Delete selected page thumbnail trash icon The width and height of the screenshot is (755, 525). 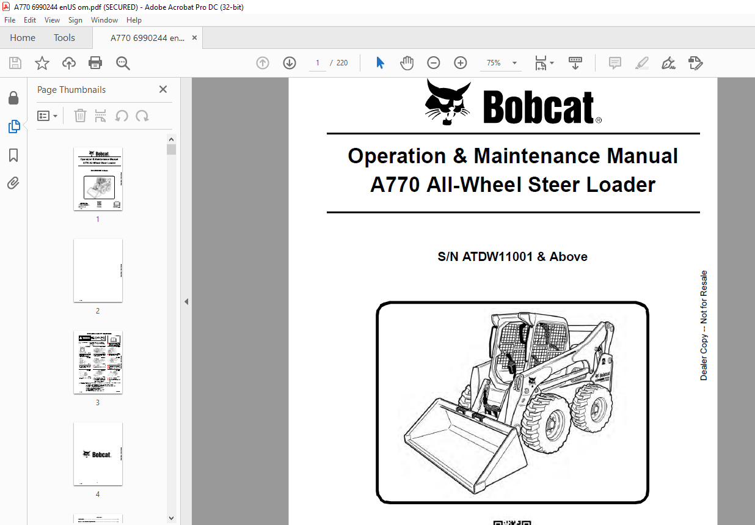[80, 116]
